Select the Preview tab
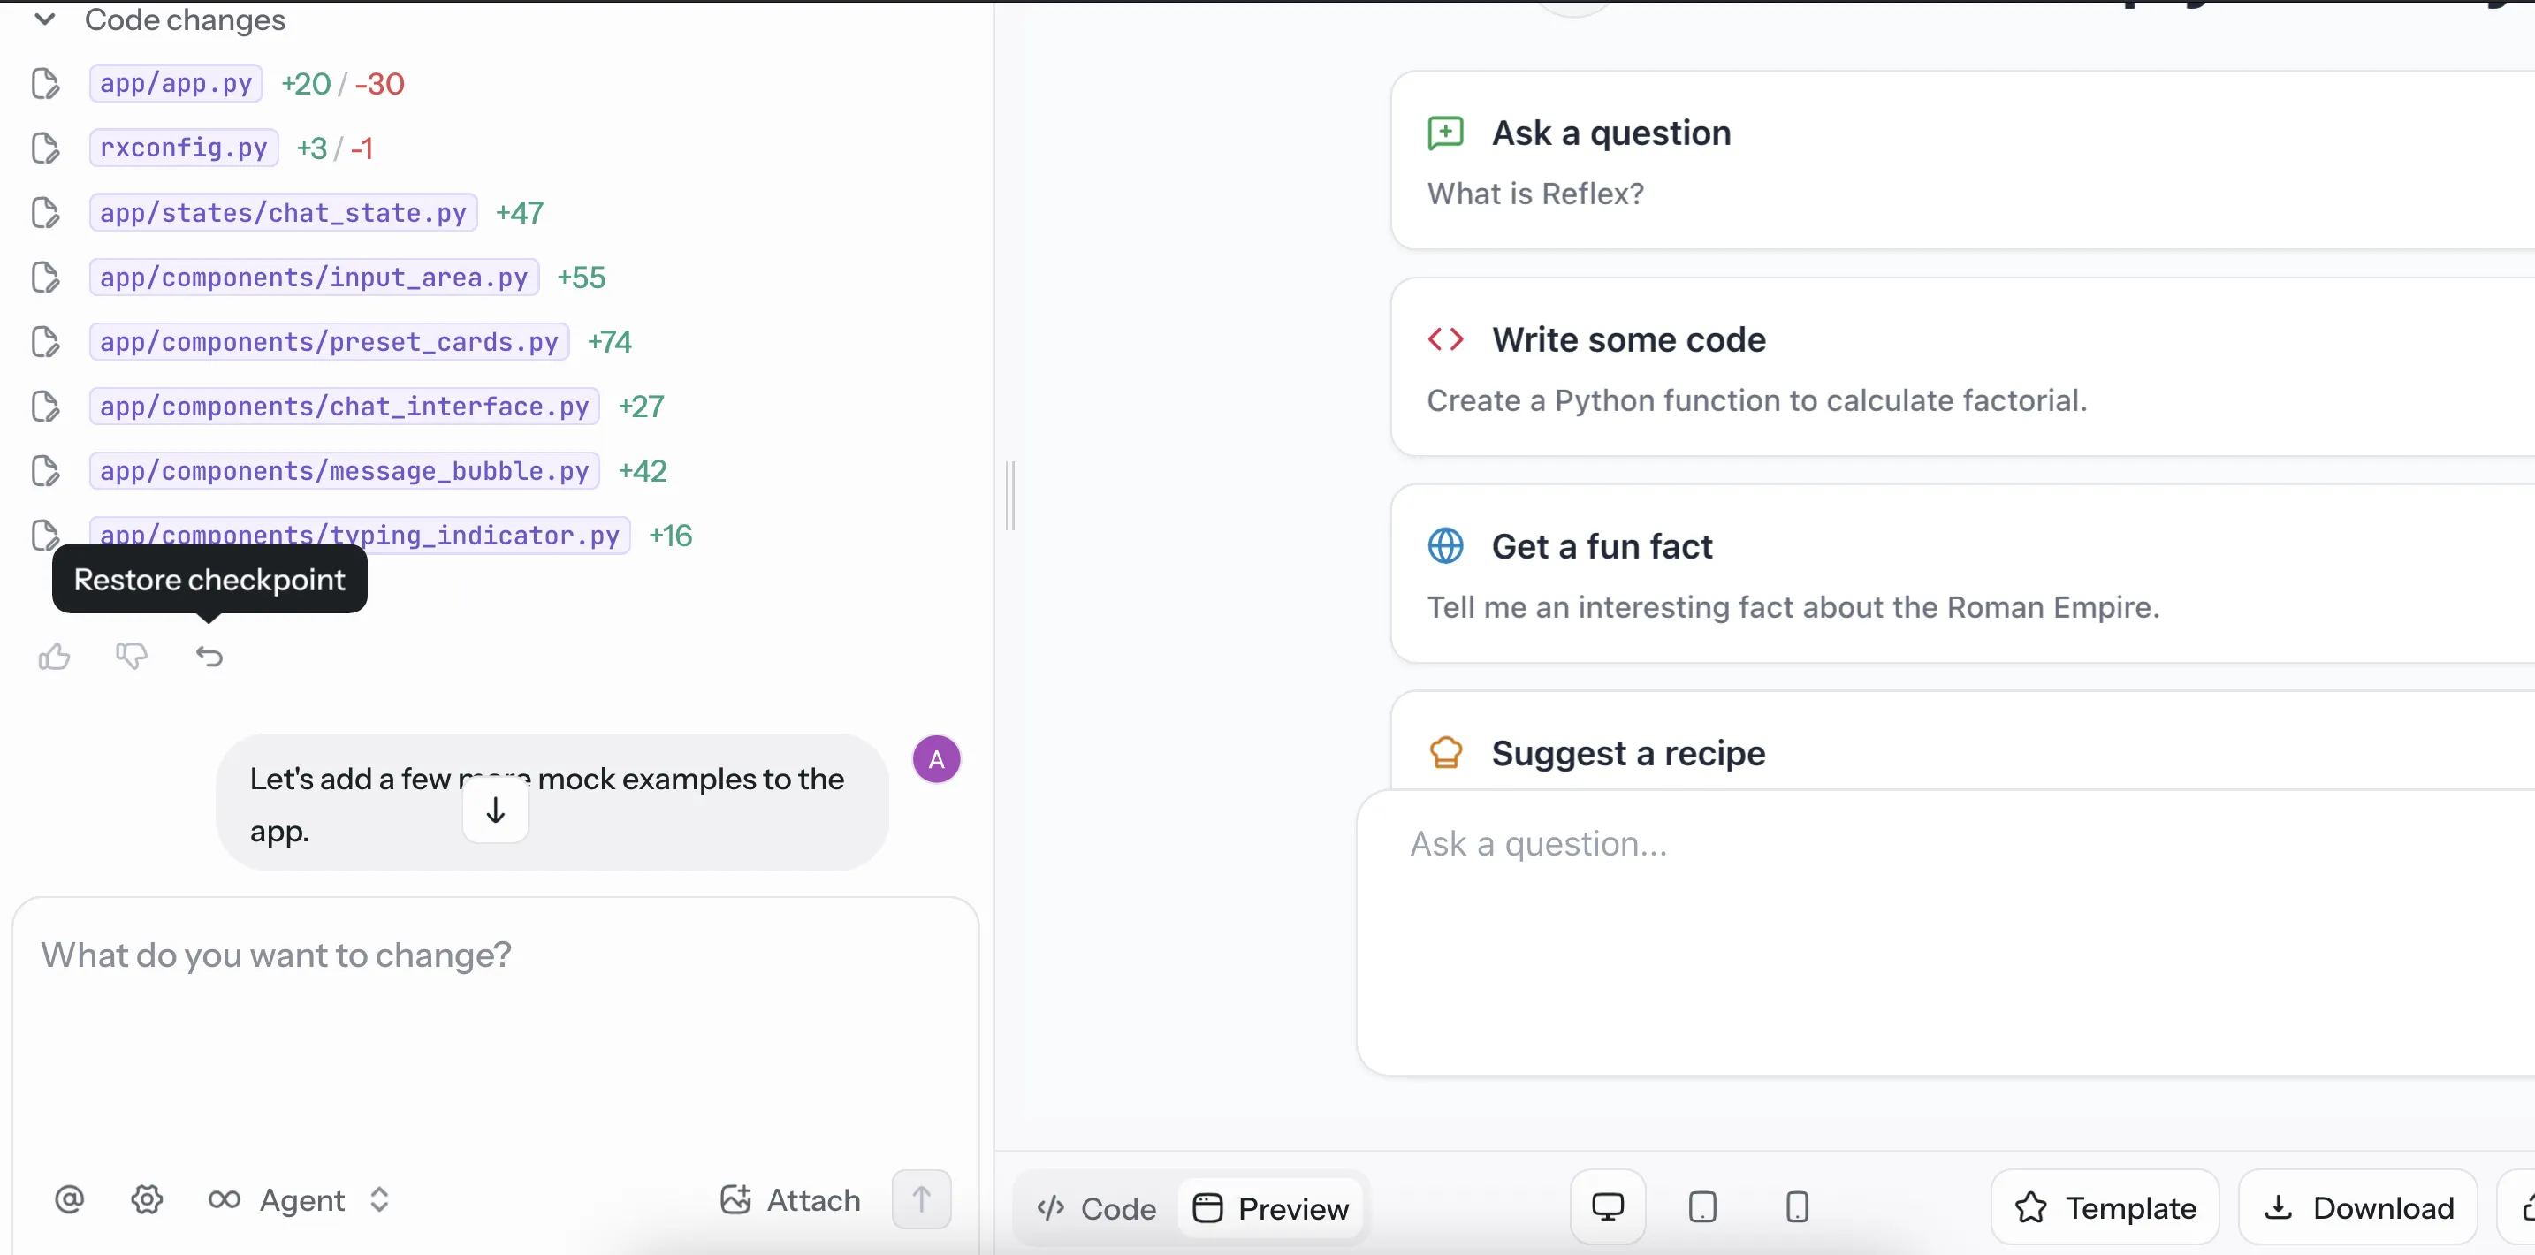2535x1255 pixels. (x=1270, y=1209)
